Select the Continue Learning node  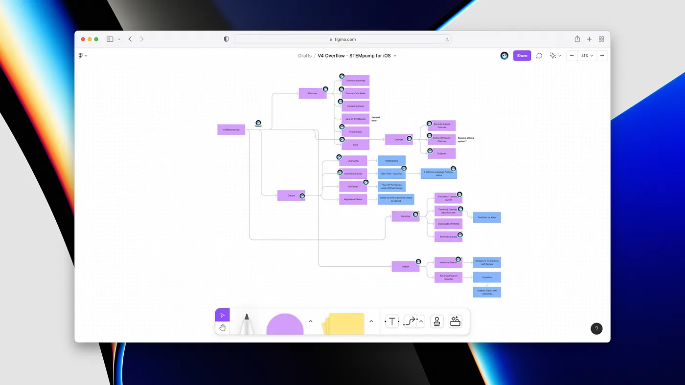355,81
